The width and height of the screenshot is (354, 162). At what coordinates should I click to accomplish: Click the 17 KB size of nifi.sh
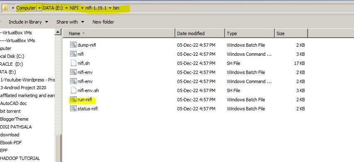(299, 63)
